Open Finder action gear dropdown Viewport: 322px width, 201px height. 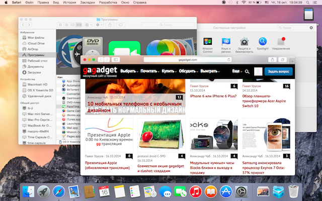pyautogui.click(x=99, y=25)
